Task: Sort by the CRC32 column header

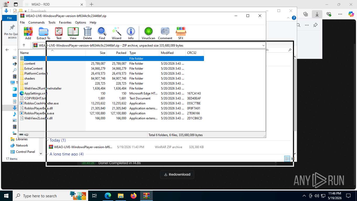Action: (x=195, y=53)
